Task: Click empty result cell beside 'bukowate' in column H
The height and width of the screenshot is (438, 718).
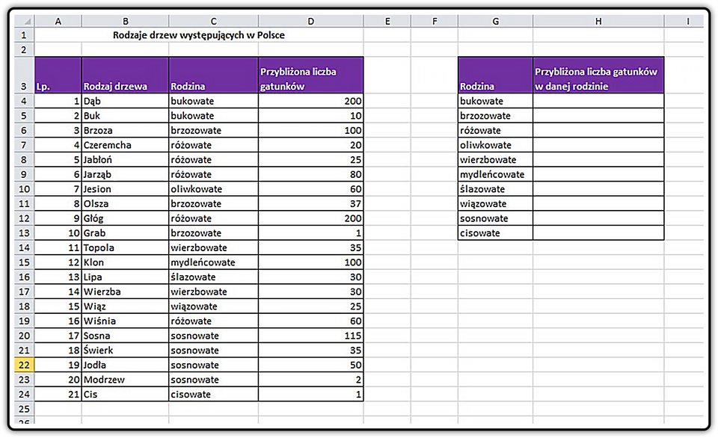Action: tap(598, 101)
